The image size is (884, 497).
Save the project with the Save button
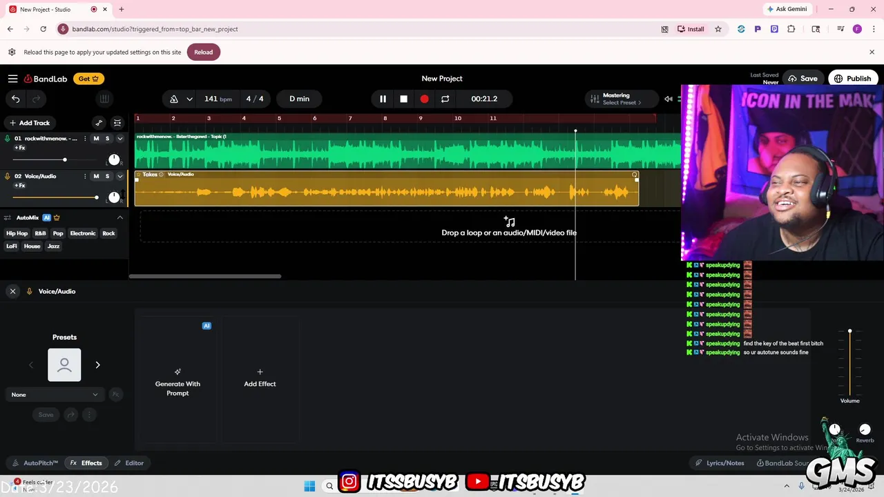803,79
